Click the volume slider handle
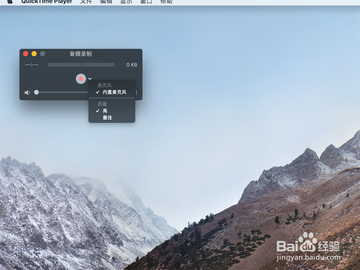Image resolution: width=360 pixels, height=270 pixels. (x=36, y=92)
